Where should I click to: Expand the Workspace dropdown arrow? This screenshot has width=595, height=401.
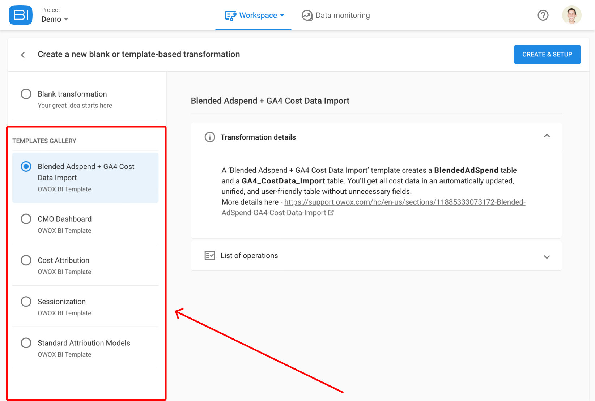(282, 16)
